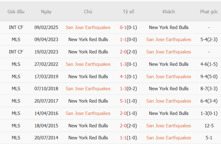Open San Jose Earthquakes home link dated 27/02/2022
221x144 pixels.
pos(88,64)
